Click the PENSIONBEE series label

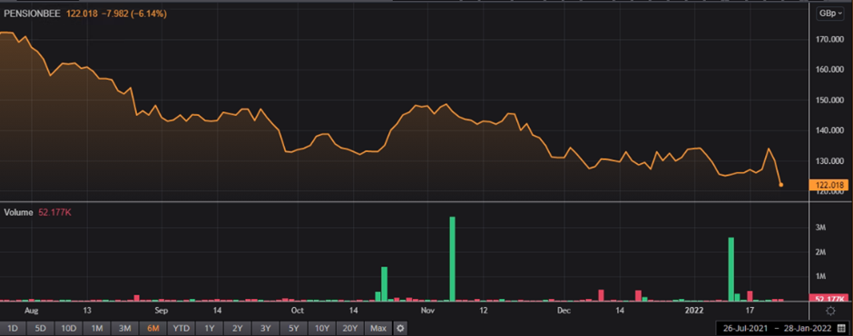(33, 14)
